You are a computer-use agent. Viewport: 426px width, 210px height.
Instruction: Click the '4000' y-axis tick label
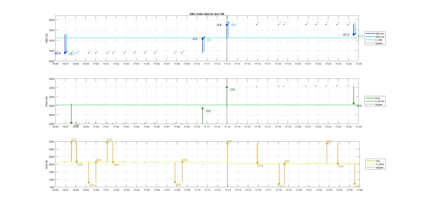click(x=51, y=61)
